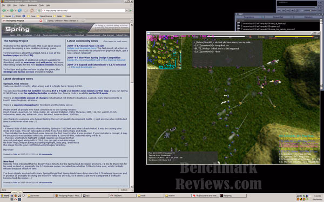
Task: Click the game minimap in the Spring window
Action: pyautogui.click(x=164, y=53)
